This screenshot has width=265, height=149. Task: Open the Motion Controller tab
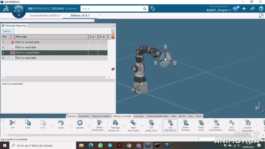(122, 116)
